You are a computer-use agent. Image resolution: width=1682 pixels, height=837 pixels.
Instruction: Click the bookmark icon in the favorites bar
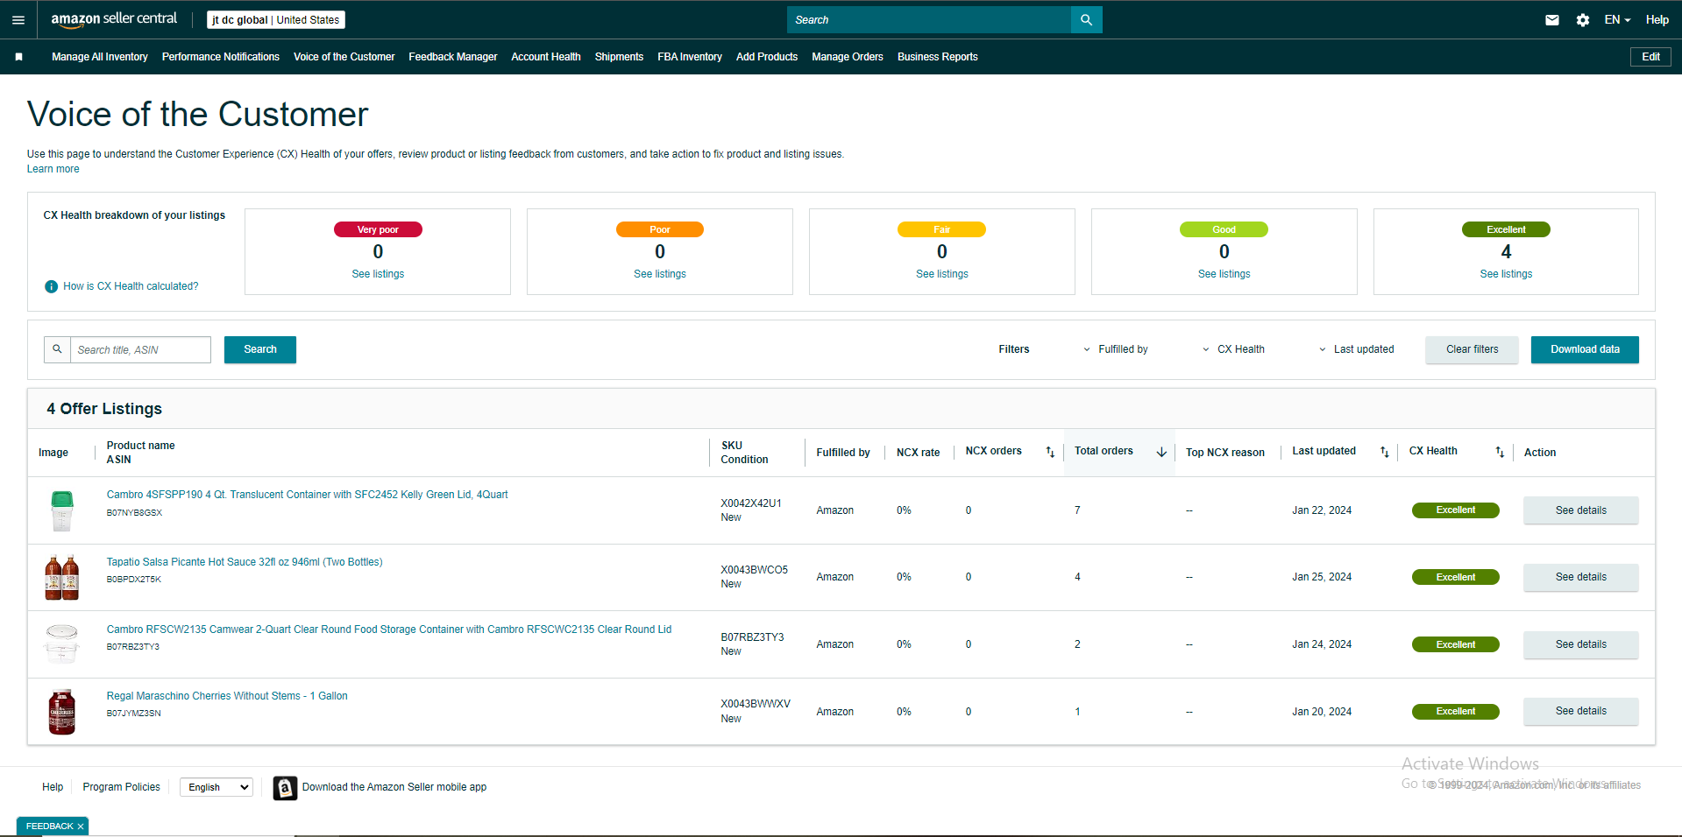click(x=18, y=57)
